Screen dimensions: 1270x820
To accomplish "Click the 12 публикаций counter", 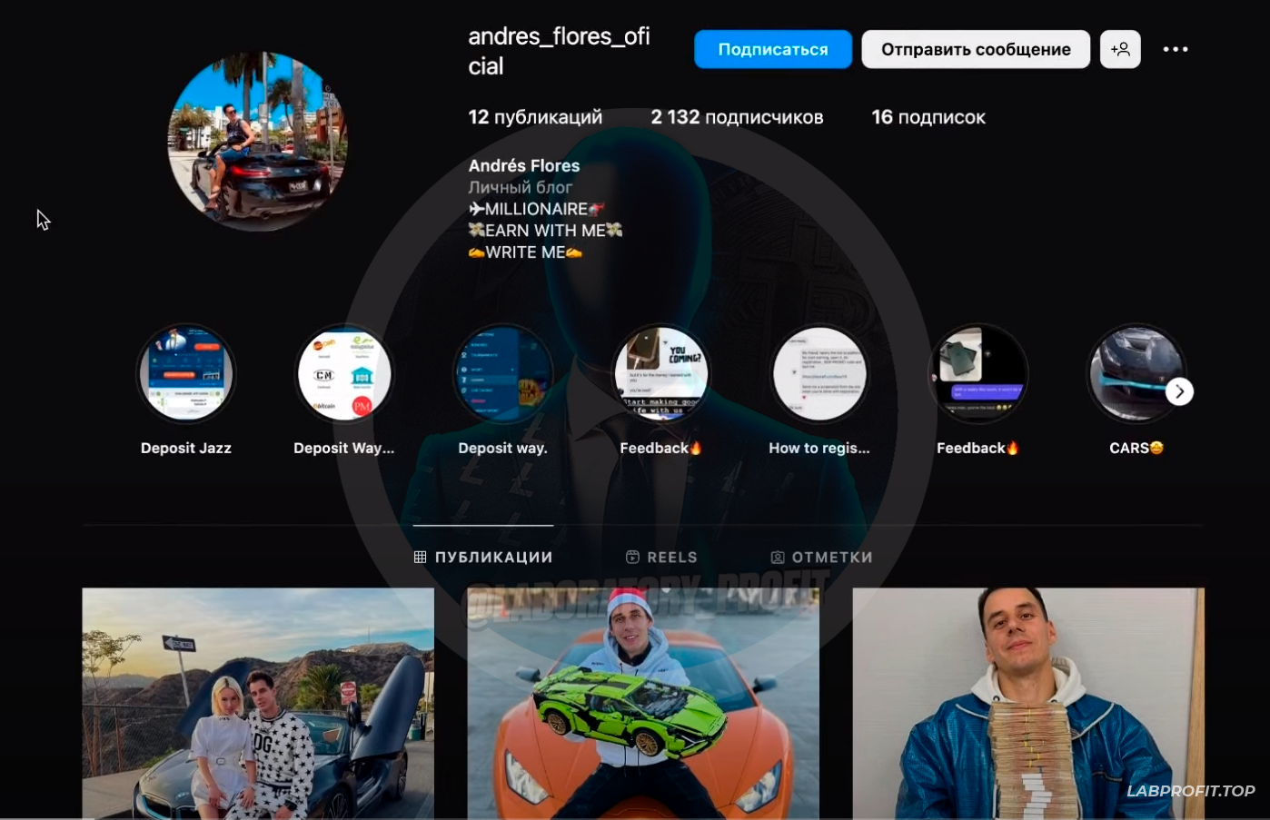I will [535, 117].
